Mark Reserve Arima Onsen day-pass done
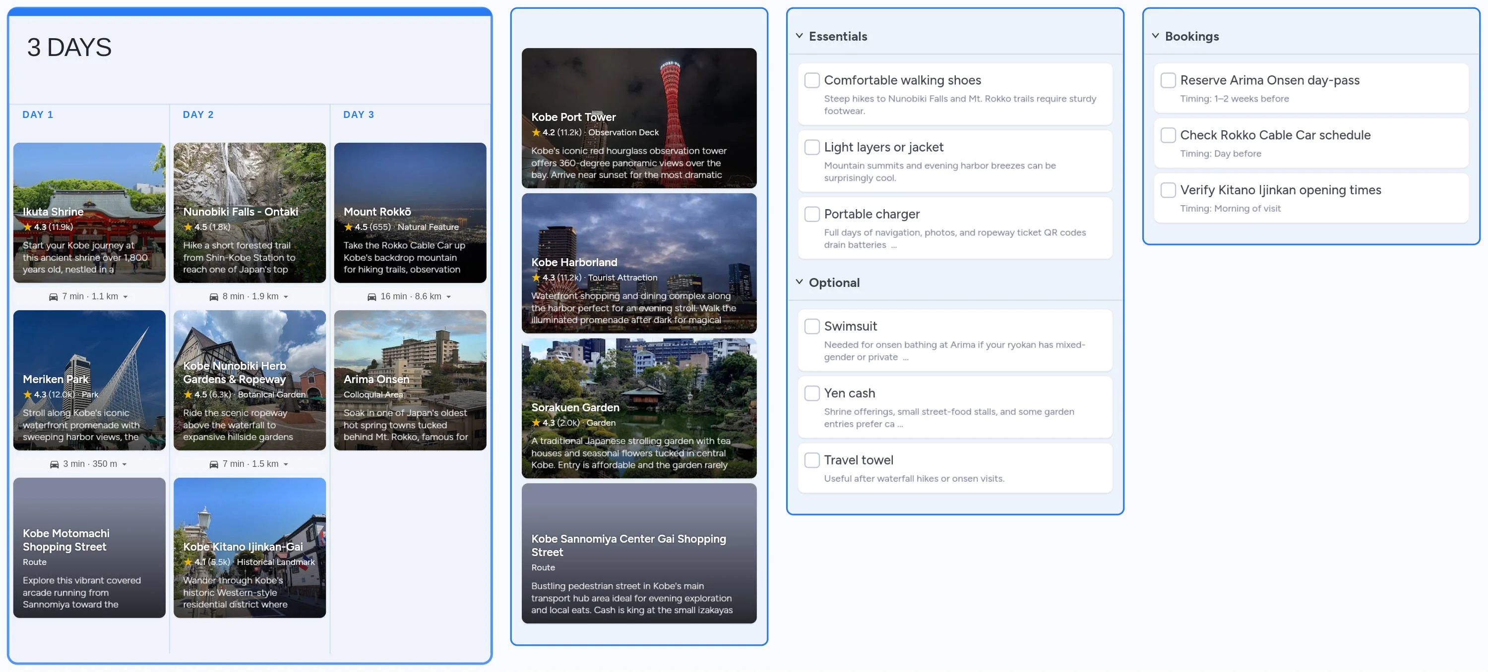Viewport: 1488px width, 672px height. point(1168,80)
